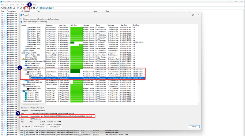Select procexp64.exe (8164) in the tree
Viewport: 245px width, 136px height.
(x=36, y=82)
